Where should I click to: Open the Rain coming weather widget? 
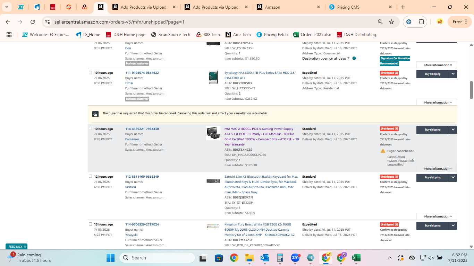click(x=29, y=258)
